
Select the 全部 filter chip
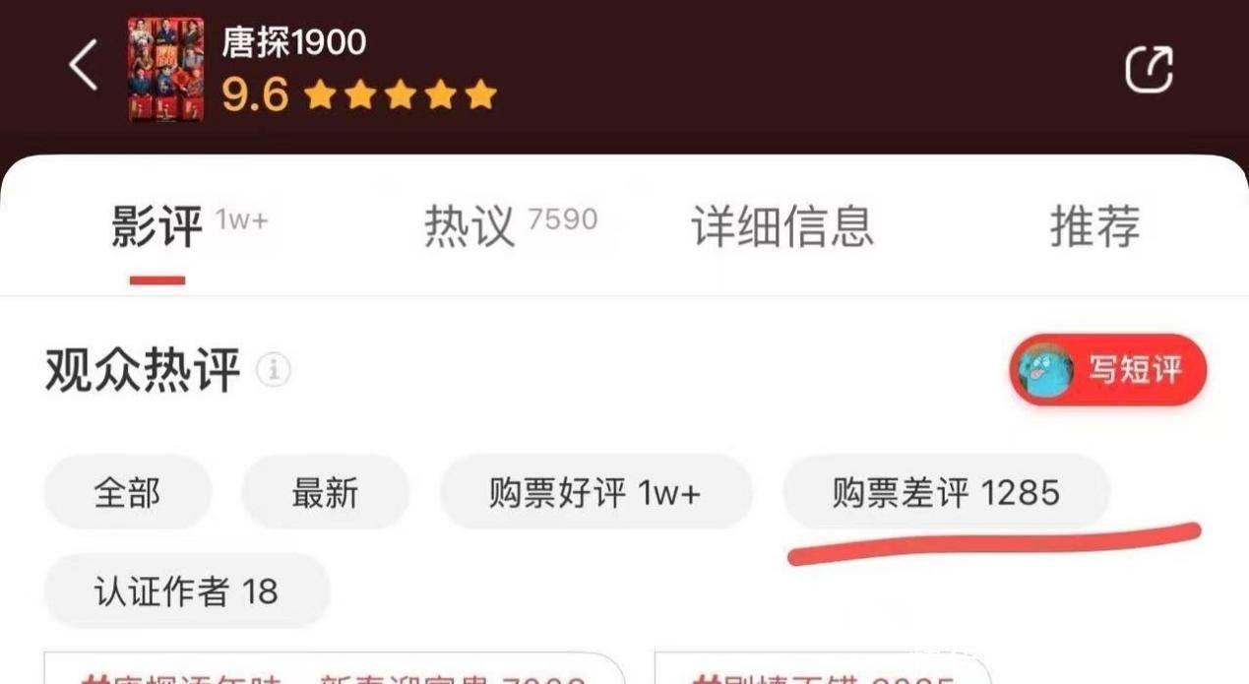(x=127, y=491)
